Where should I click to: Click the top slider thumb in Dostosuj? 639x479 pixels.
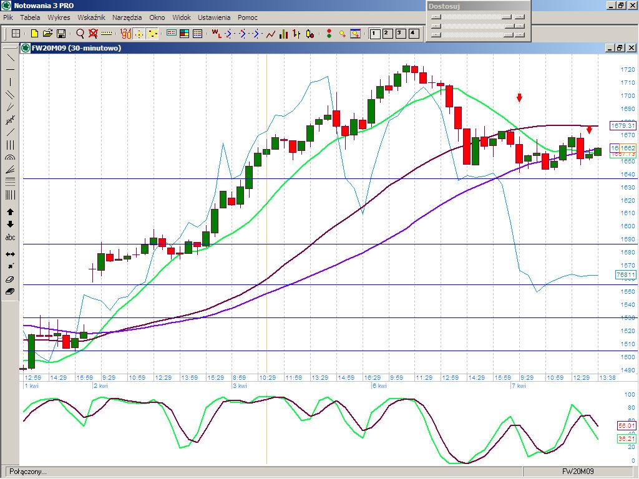pyautogui.click(x=507, y=17)
